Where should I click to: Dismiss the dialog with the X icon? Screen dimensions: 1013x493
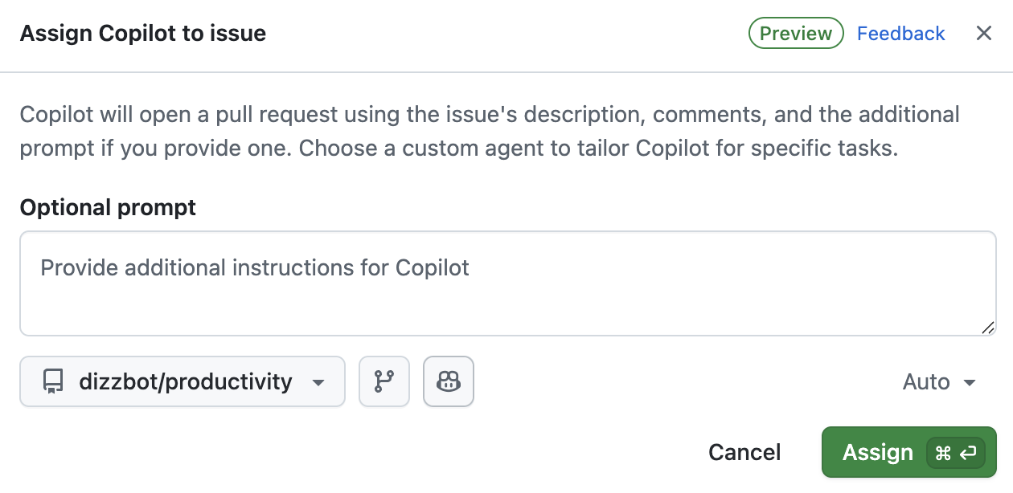[984, 33]
